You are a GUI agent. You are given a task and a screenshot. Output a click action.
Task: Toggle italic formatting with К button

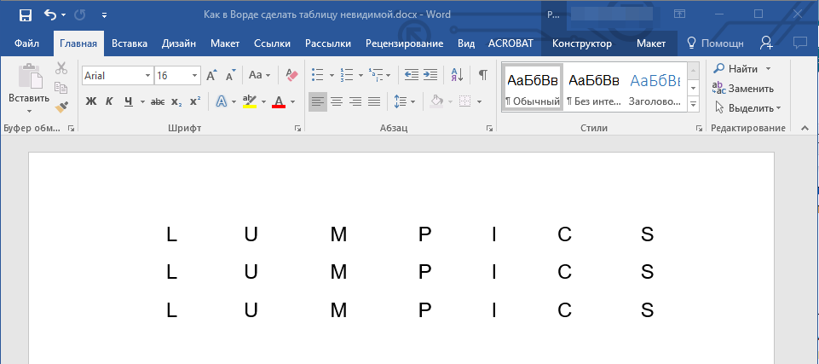109,101
